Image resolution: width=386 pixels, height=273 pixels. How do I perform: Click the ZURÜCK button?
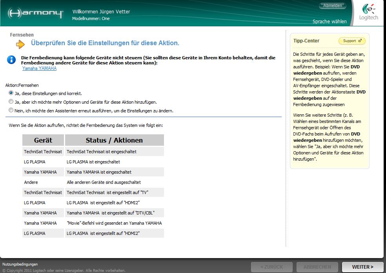[271, 267]
